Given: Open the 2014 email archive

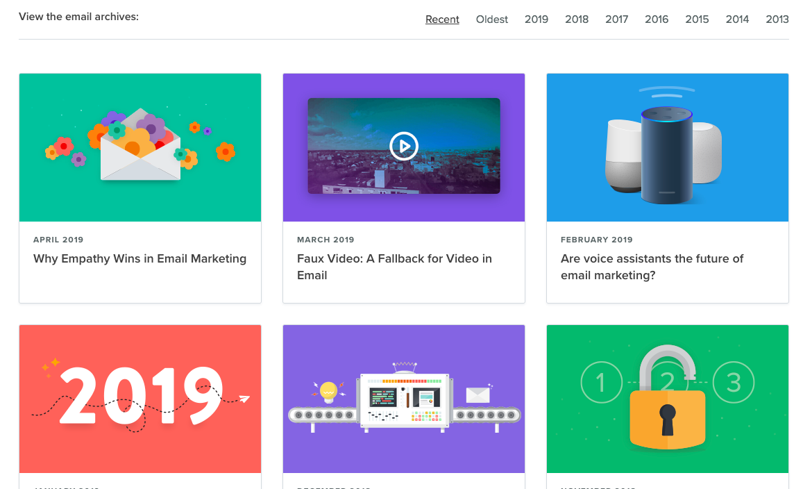Looking at the screenshot, I should coord(737,19).
